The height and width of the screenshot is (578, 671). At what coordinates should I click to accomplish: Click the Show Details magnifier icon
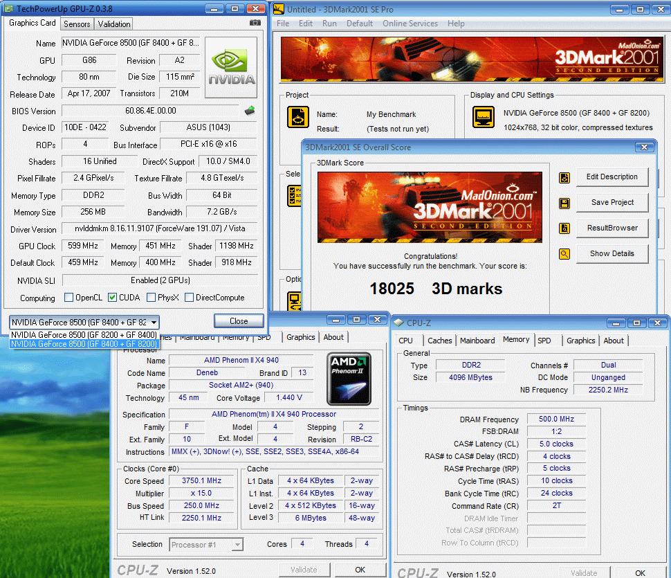tap(564, 254)
